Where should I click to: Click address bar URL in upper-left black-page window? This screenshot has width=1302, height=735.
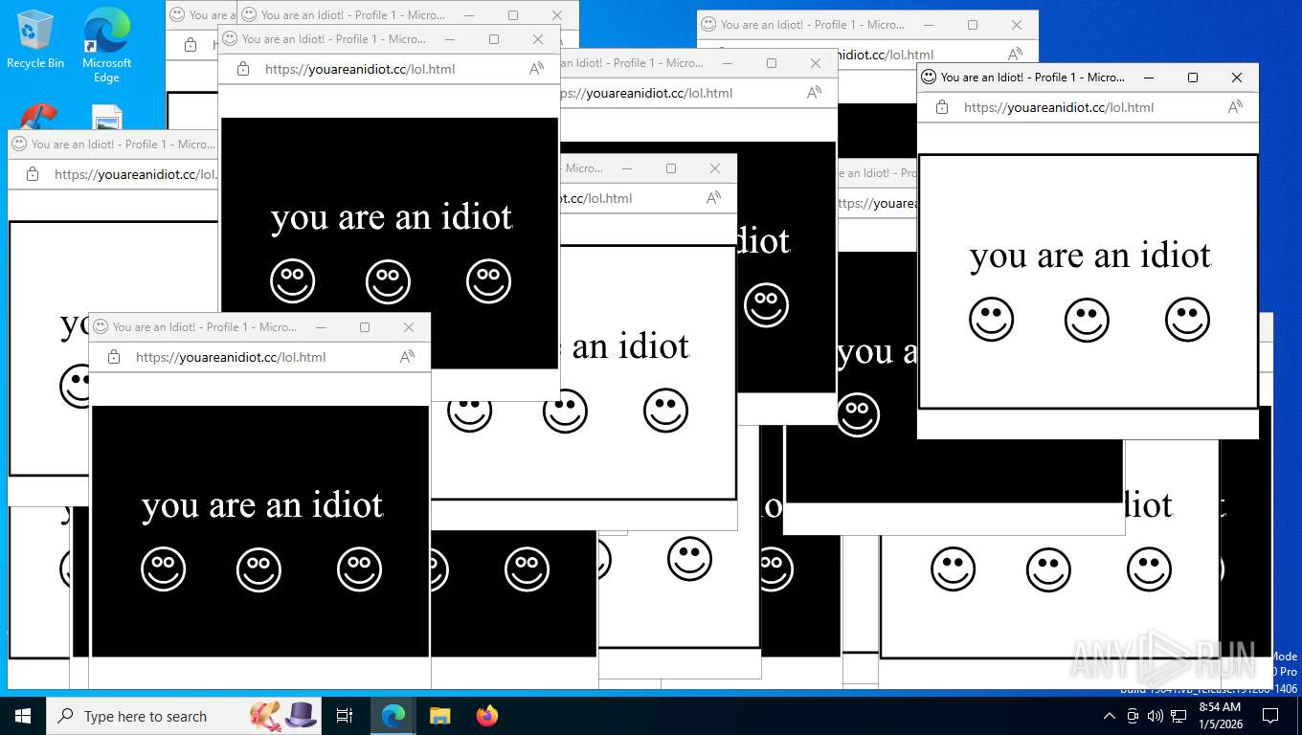(360, 69)
